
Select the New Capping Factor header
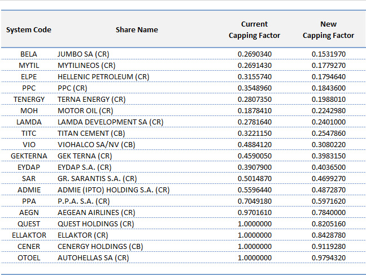(328, 29)
